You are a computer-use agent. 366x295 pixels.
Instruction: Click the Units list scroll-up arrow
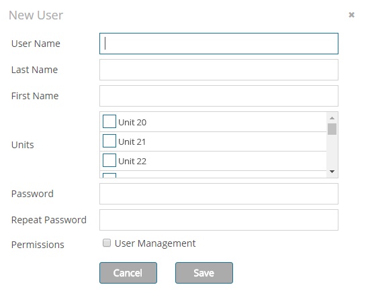click(x=332, y=118)
